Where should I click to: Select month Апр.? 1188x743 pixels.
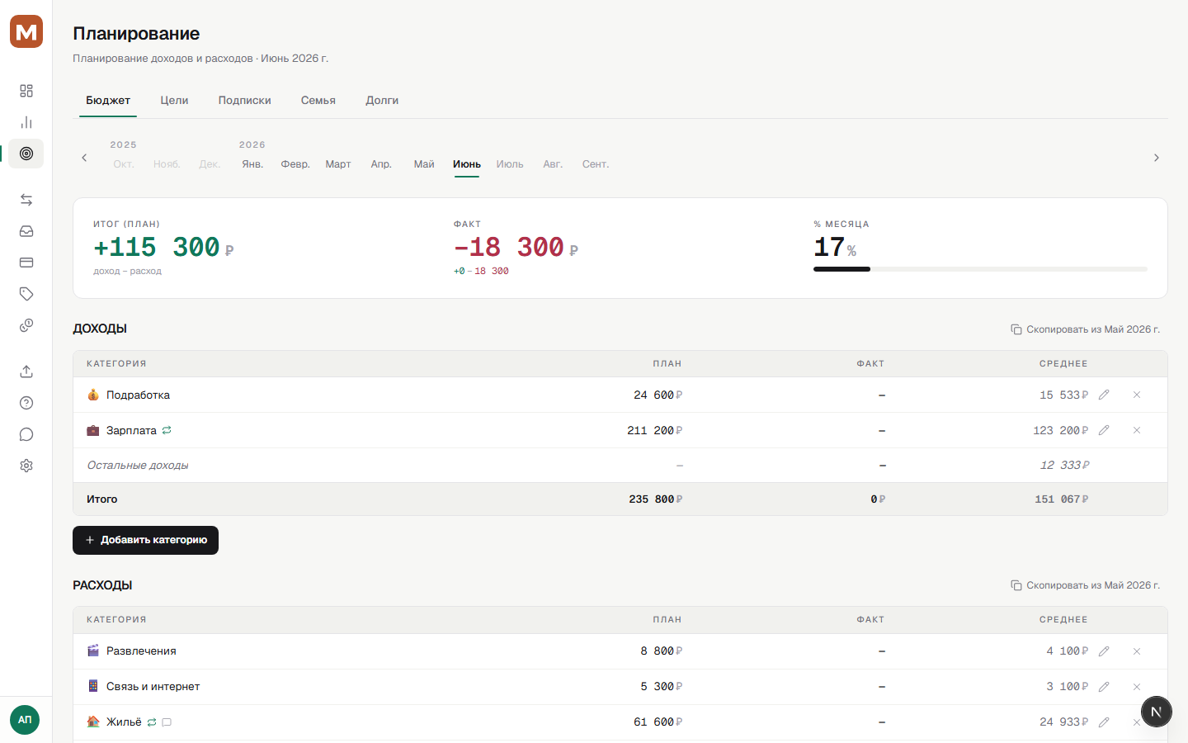click(x=381, y=164)
